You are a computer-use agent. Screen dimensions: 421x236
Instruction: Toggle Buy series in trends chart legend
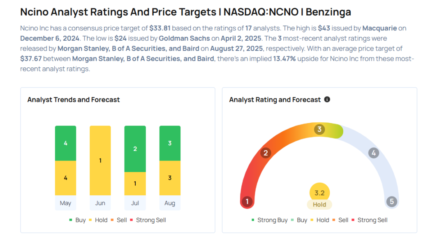point(77,220)
